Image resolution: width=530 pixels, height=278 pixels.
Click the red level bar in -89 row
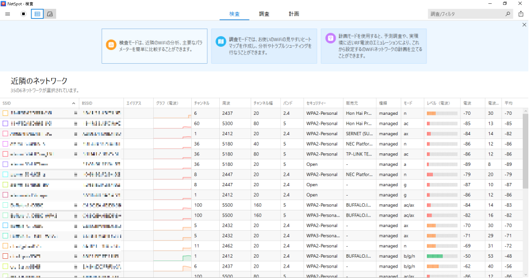tap(442, 164)
